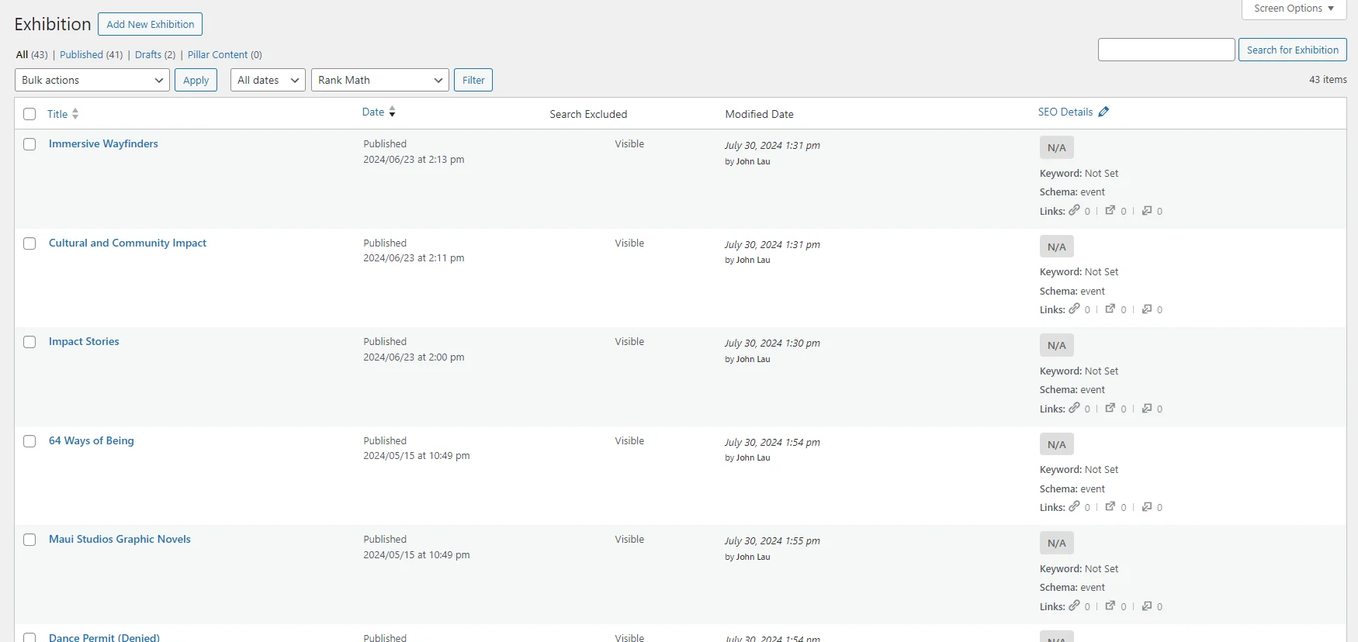Image resolution: width=1358 pixels, height=642 pixels.
Task: Click internal links icon for Immersive Wayfinders
Action: tap(1074, 210)
